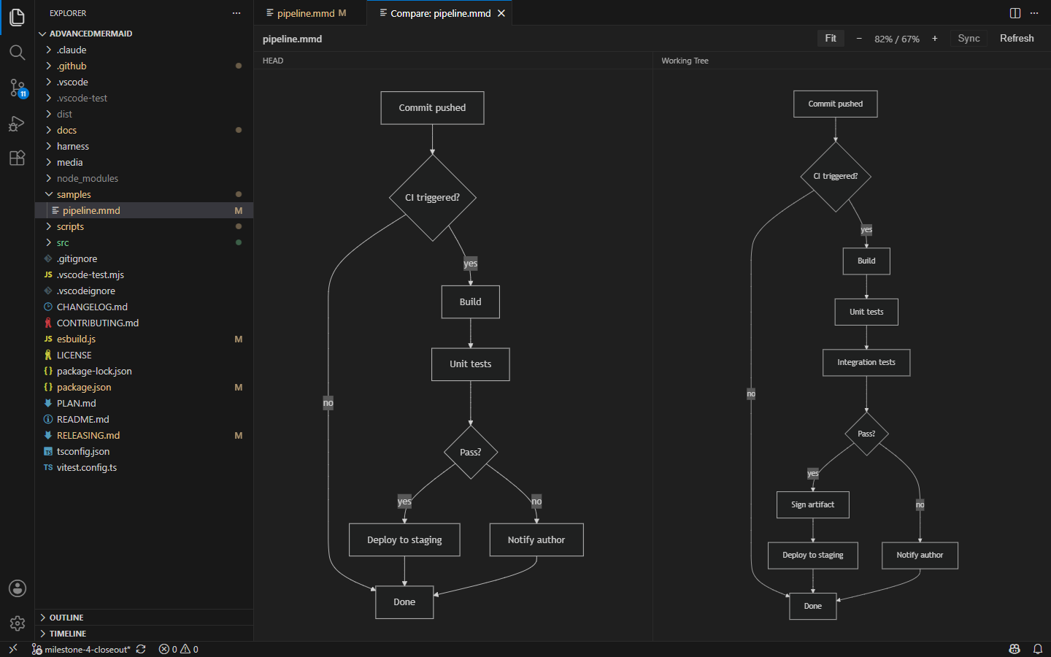Expand the OUTLINE section

point(144,618)
